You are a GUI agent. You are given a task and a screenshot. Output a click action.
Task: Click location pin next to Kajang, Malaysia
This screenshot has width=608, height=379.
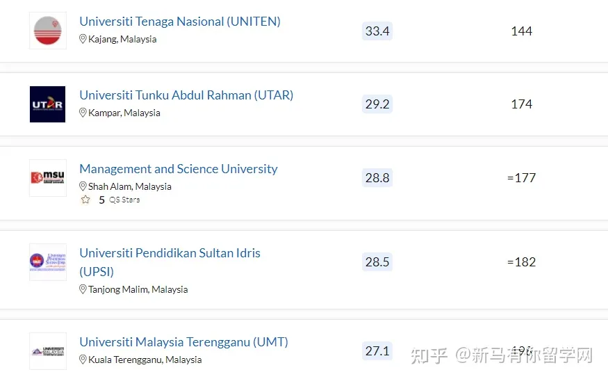tap(83, 40)
